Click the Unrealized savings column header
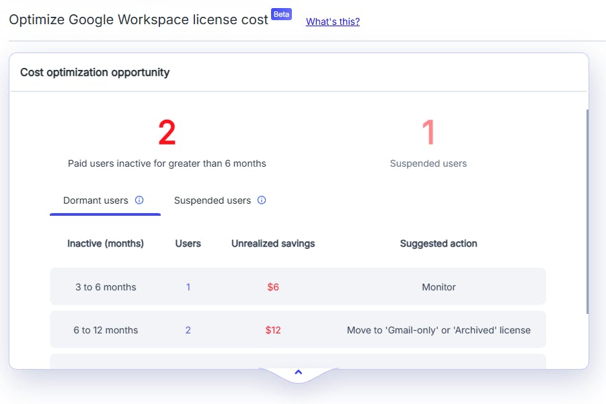 [x=273, y=243]
